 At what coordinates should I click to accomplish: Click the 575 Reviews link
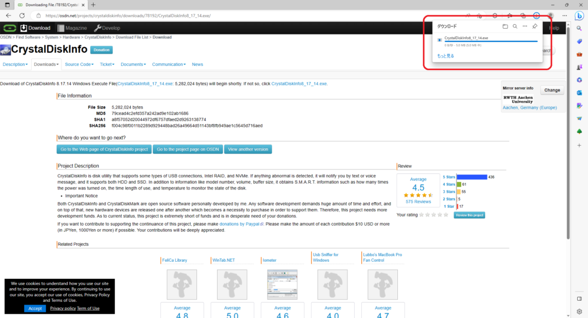coord(418,201)
